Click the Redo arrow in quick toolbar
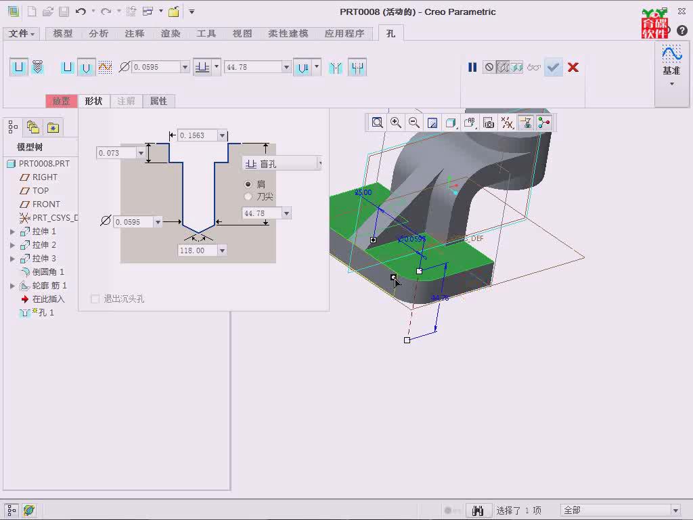 click(x=106, y=12)
